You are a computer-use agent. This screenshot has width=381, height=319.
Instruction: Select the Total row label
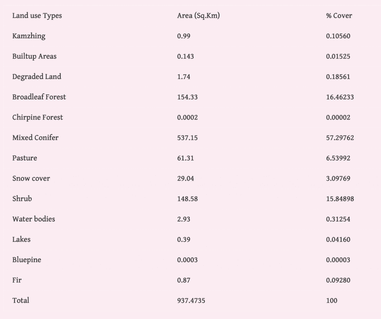click(x=20, y=300)
